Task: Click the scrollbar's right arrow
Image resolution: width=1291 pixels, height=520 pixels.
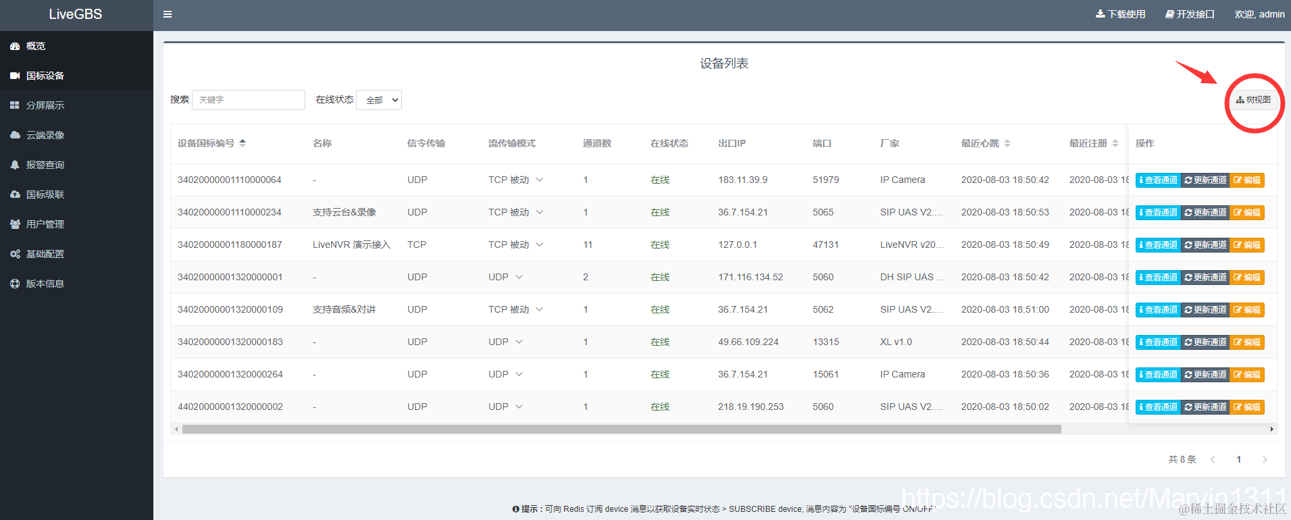Action: (1272, 430)
